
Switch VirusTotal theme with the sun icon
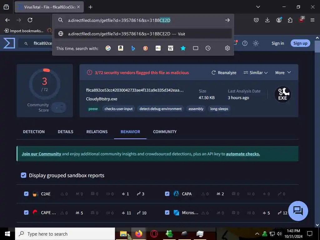point(256,43)
